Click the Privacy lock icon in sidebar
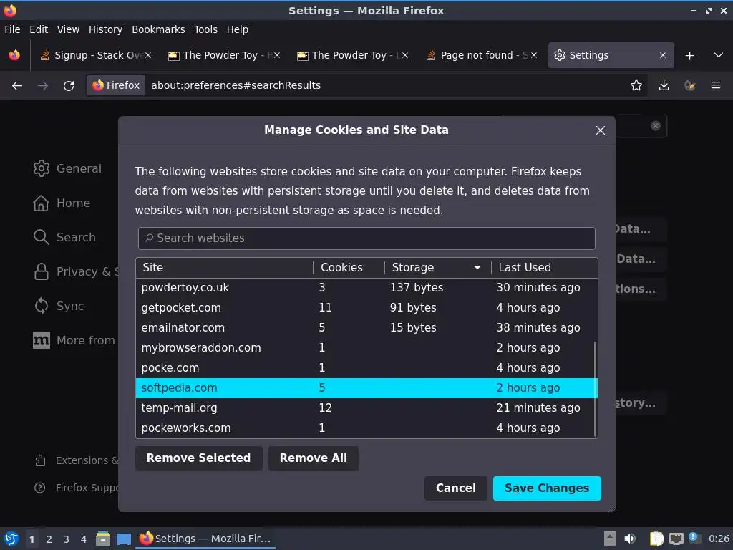 point(41,271)
